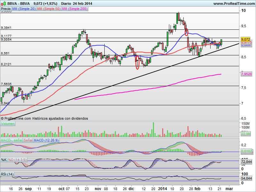Open the MM (Simple 20) moving average label
256x192 pixels.
(x=24, y=9)
